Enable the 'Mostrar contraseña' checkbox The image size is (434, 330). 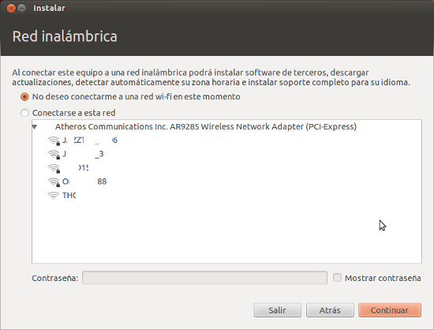[337, 278]
